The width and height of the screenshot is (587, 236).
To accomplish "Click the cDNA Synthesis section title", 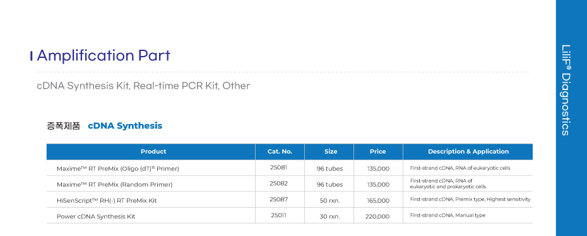I will click(x=125, y=126).
